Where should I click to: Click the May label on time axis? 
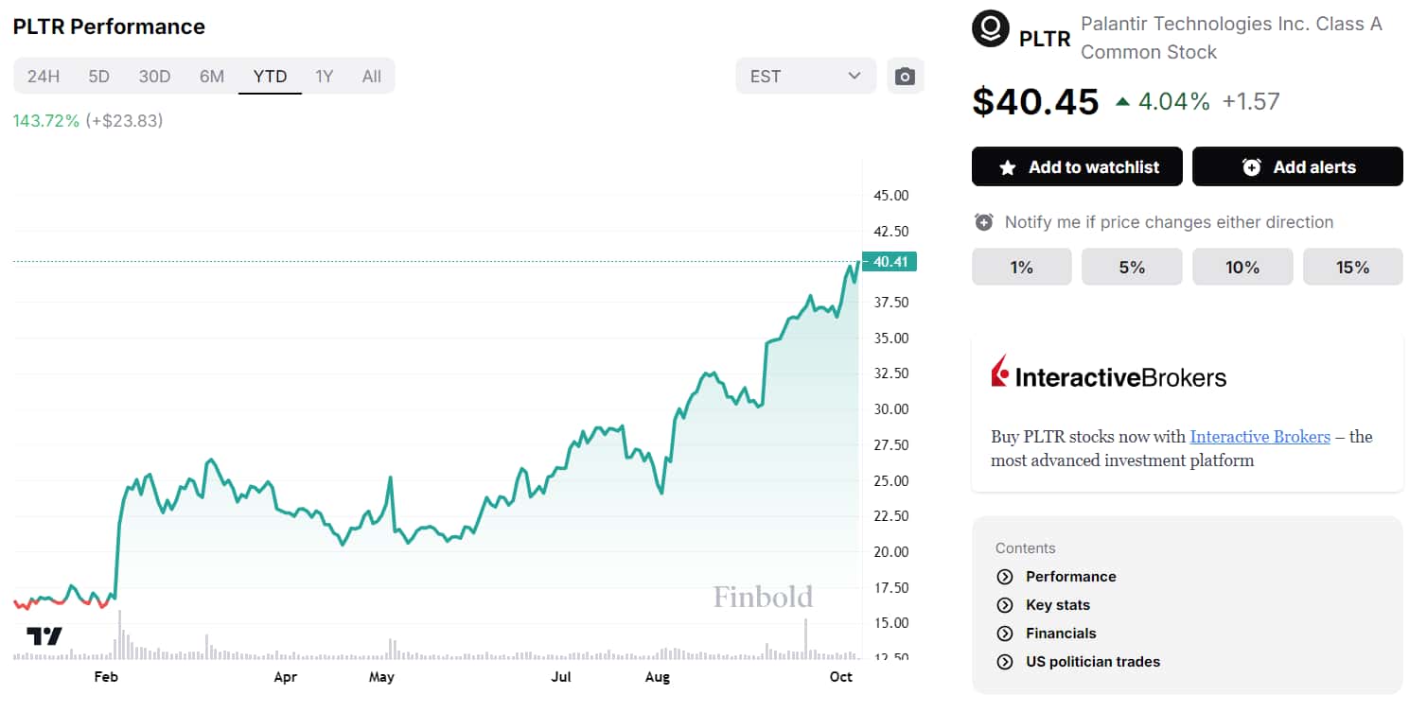coord(381,677)
